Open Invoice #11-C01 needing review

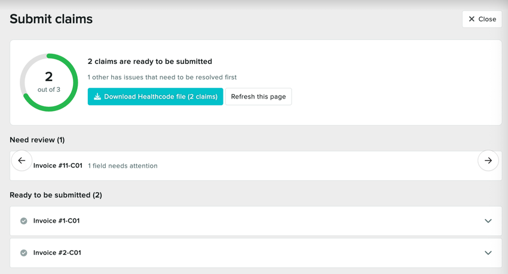pyautogui.click(x=58, y=166)
